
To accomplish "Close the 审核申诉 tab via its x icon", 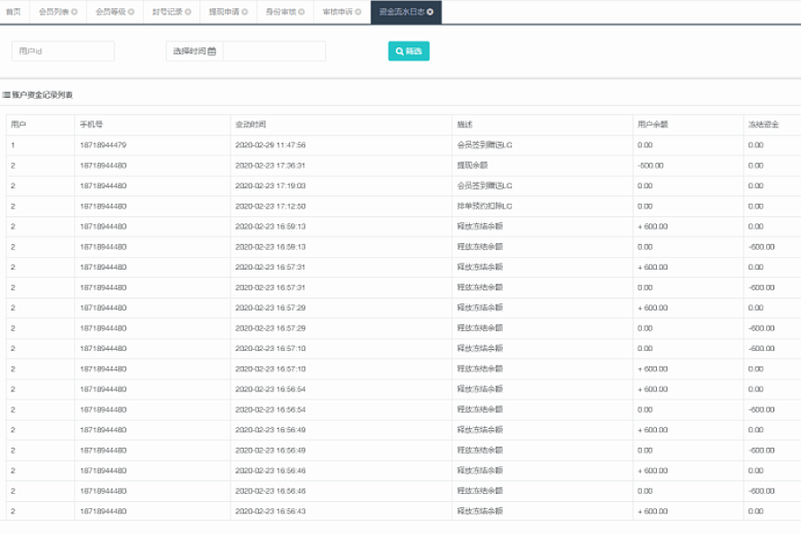I will pos(358,12).
